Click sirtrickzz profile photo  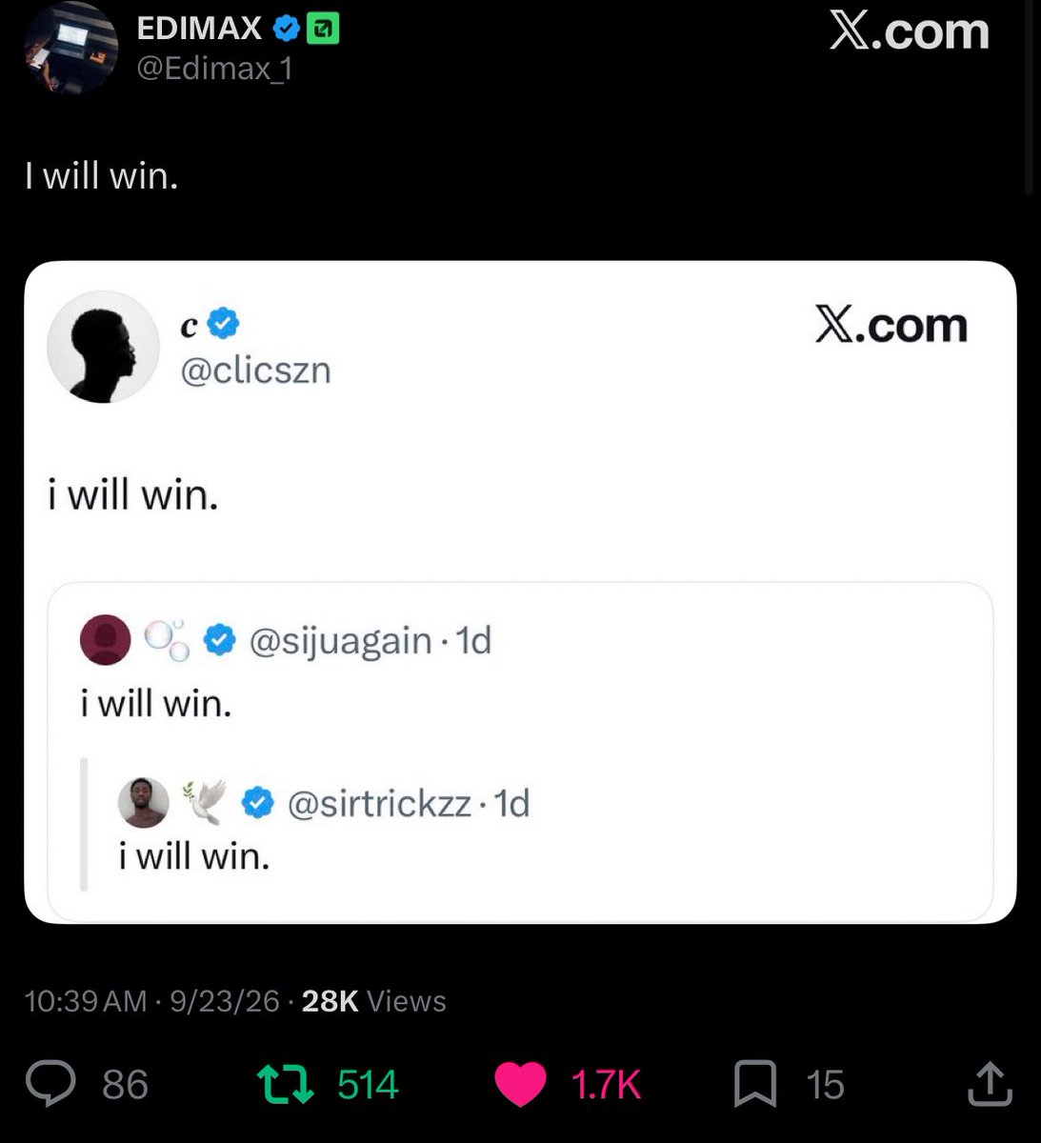(144, 802)
